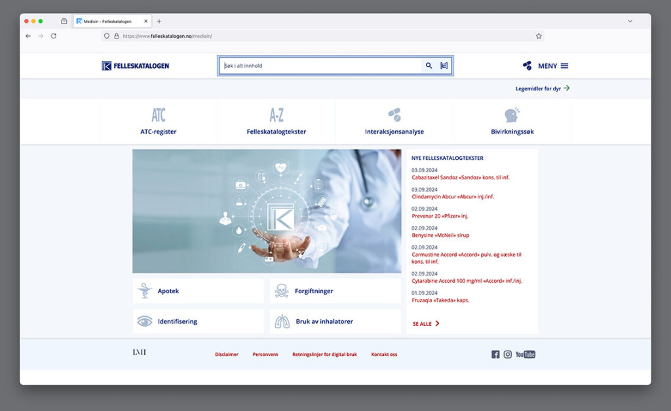The image size is (671, 411).
Task: Open Interaksjonsanalyse pills icon
Action: pos(394,115)
